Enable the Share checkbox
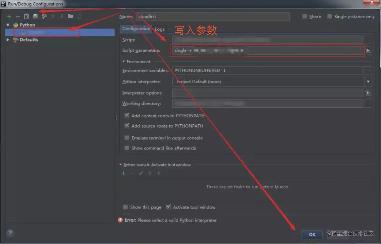This screenshot has width=381, height=244. coord(305,16)
